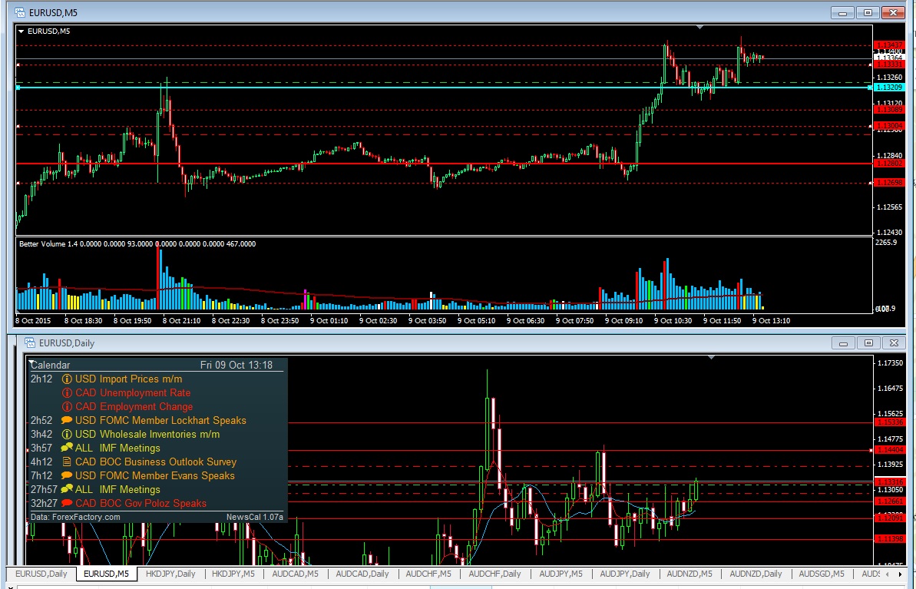
Task: Click the 3h57 IMF Meetings icon
Action: (67, 448)
